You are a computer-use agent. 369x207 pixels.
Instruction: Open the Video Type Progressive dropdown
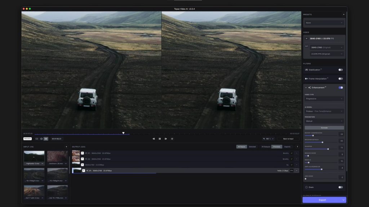point(324,99)
